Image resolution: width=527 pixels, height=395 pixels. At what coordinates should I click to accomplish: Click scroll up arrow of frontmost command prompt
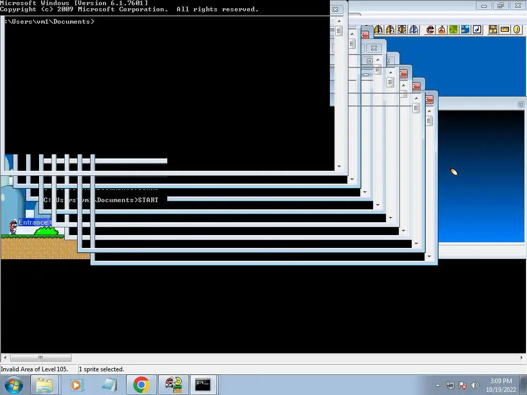339,21
